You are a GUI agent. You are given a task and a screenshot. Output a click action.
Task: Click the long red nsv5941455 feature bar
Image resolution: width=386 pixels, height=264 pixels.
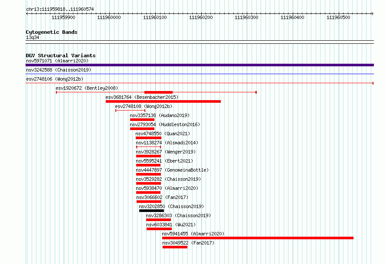[x=258, y=238]
